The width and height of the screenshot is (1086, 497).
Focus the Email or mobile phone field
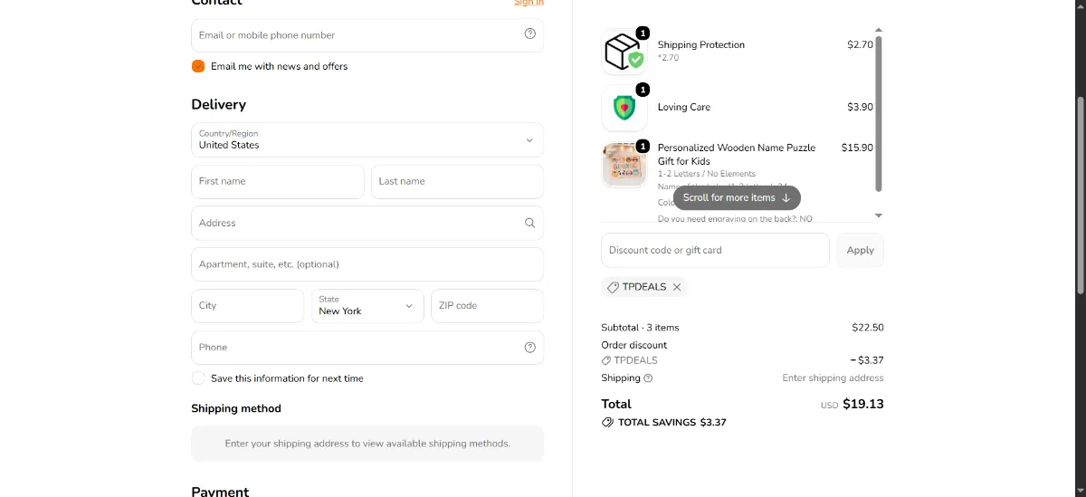tap(367, 35)
